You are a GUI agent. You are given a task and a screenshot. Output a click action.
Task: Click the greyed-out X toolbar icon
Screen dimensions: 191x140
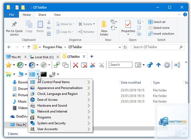coord(101,65)
